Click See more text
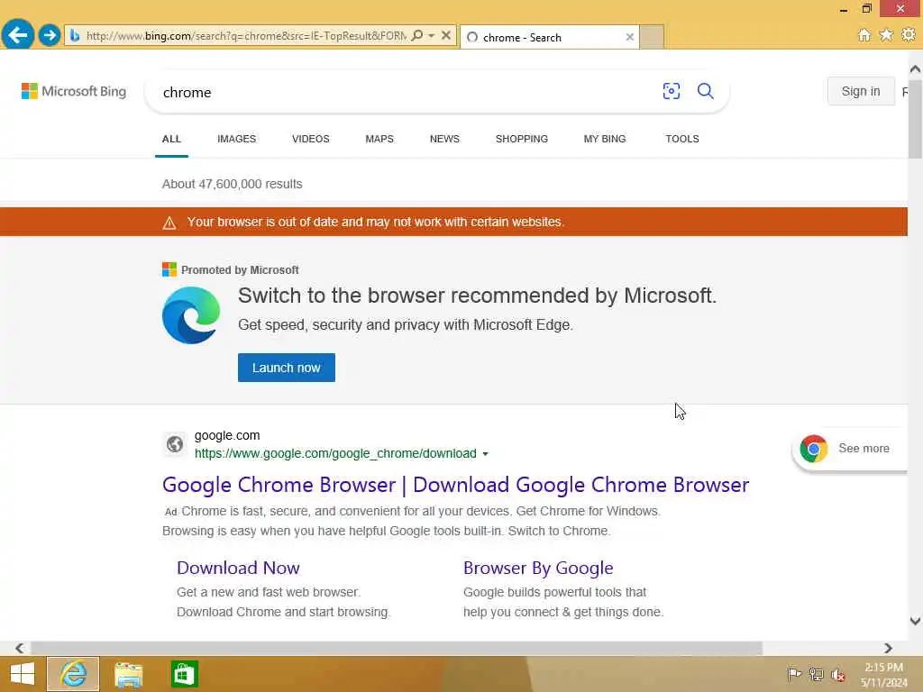923x692 pixels. [x=864, y=449]
